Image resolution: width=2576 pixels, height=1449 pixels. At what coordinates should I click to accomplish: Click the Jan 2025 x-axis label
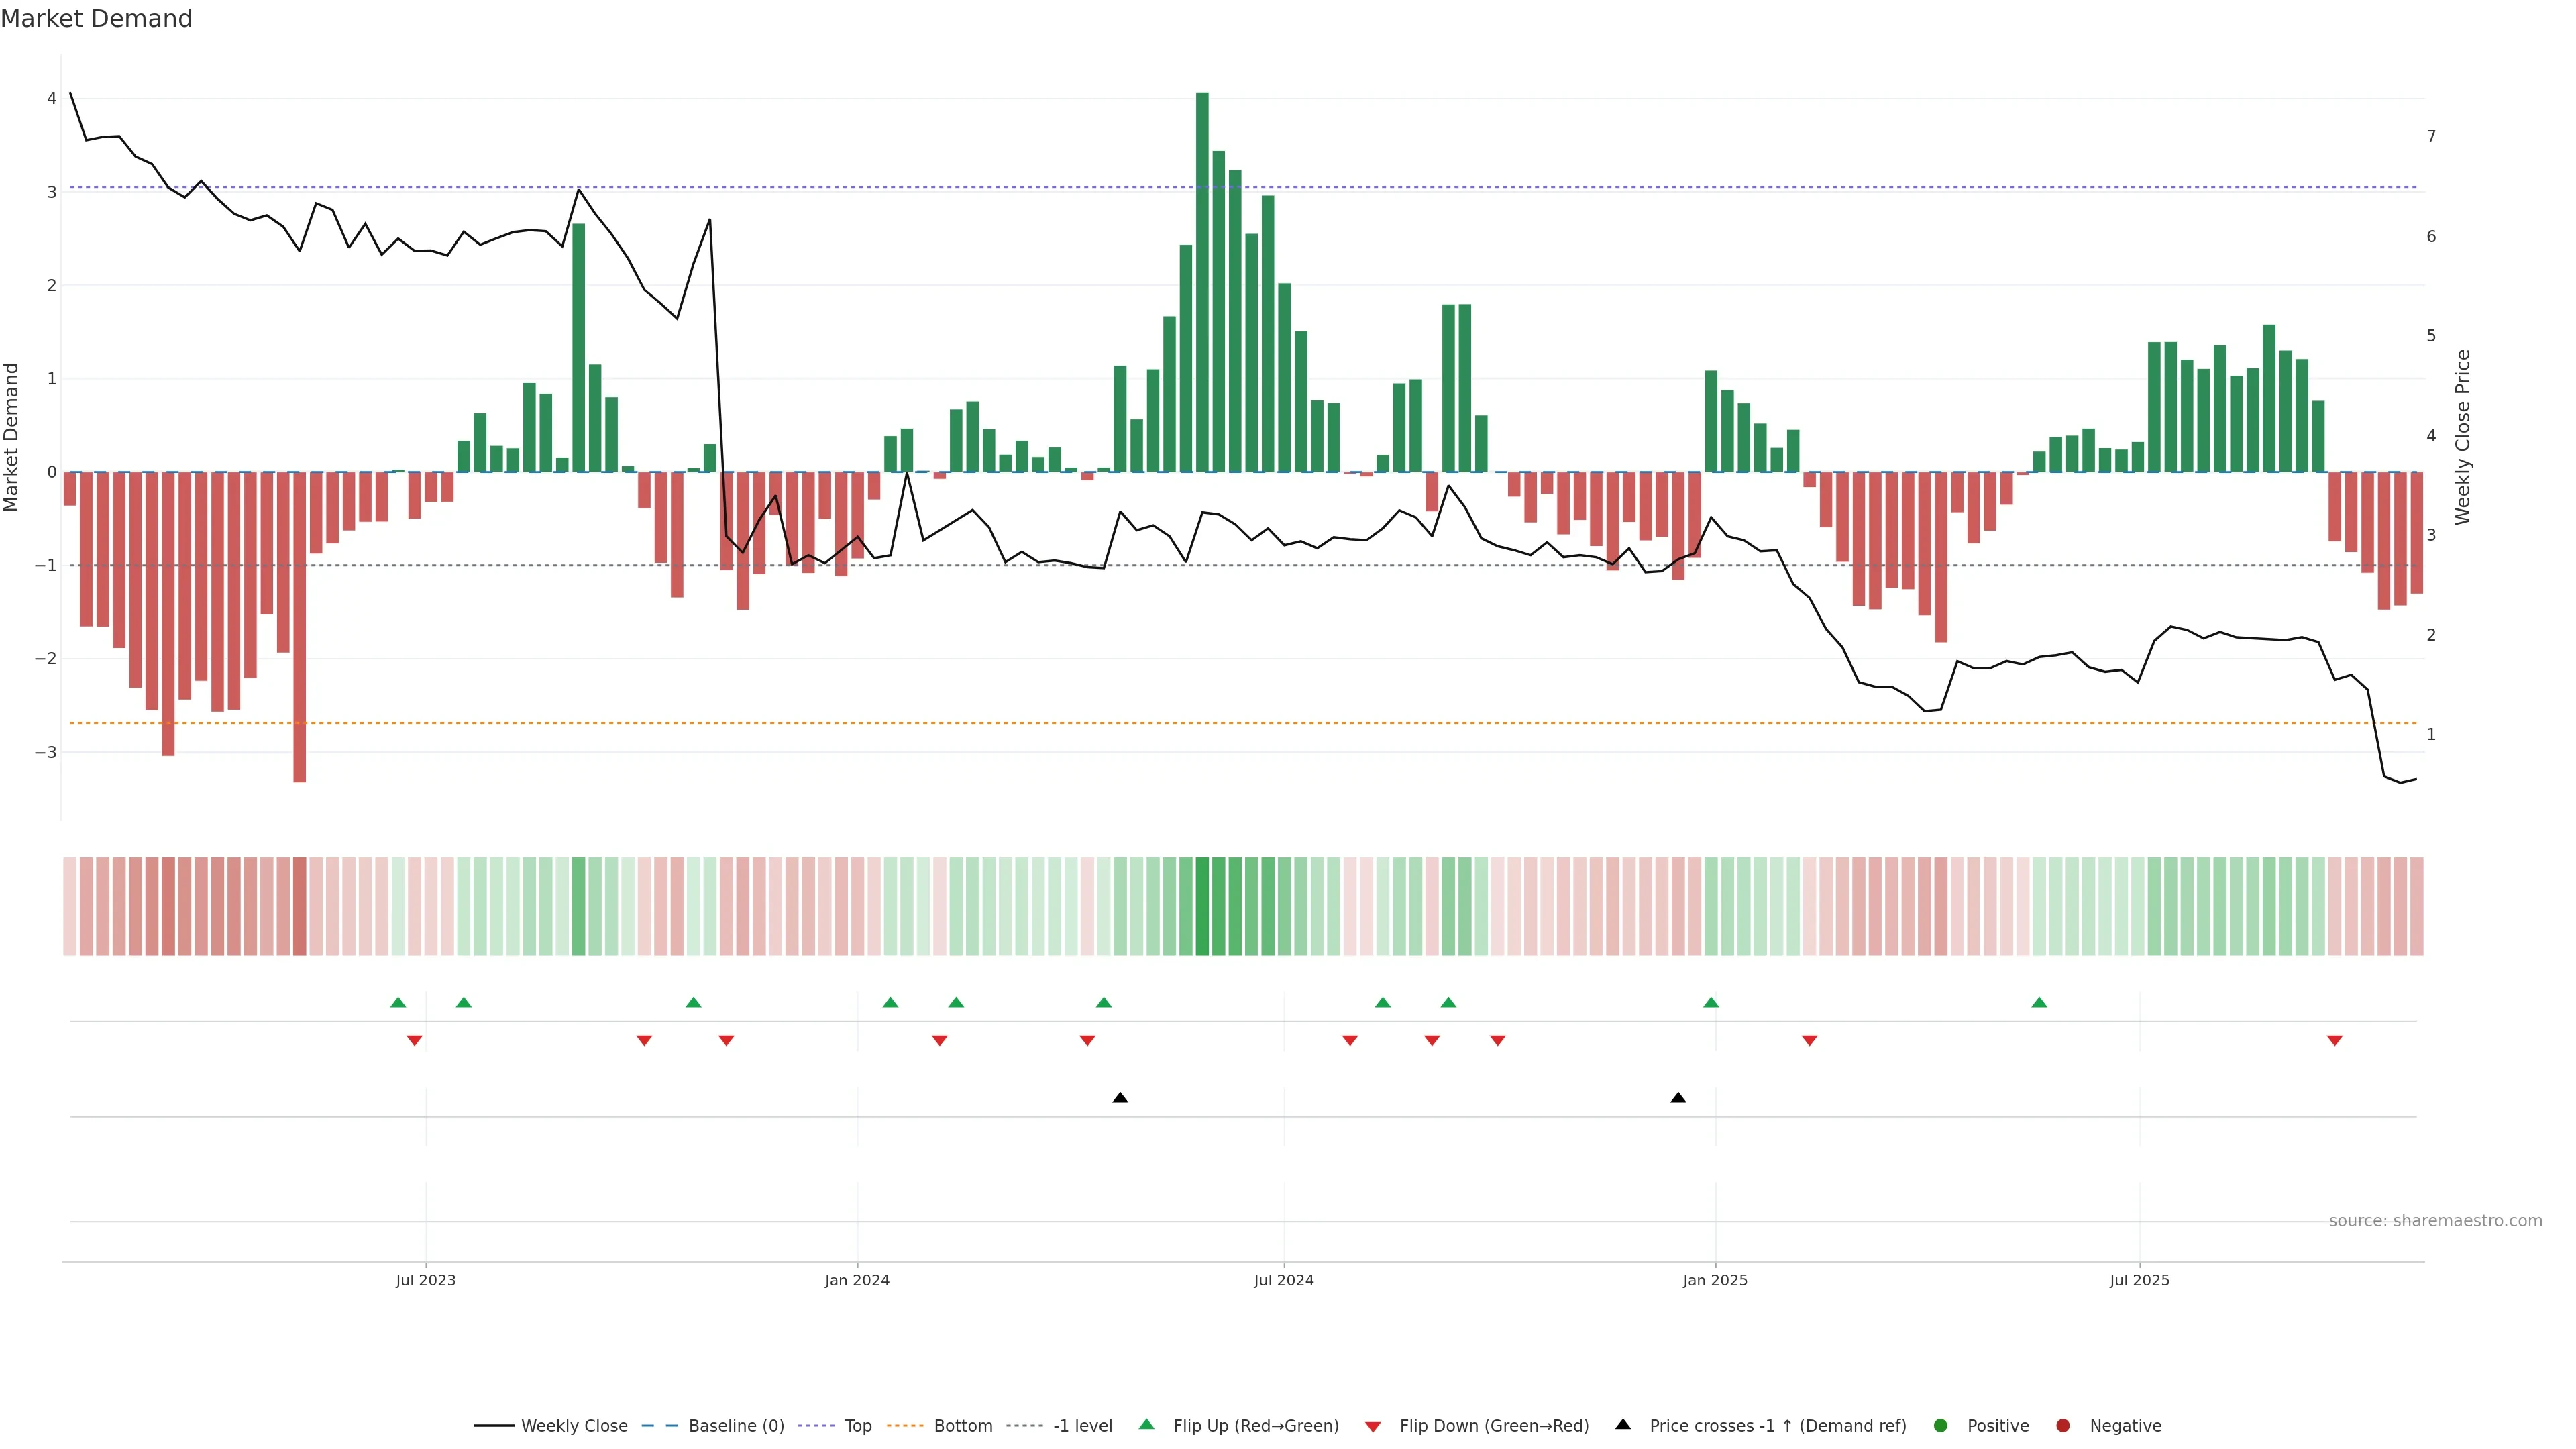(1715, 1280)
